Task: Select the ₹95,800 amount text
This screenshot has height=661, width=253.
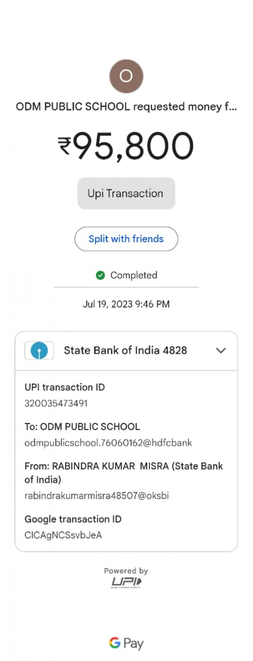Action: point(133,146)
